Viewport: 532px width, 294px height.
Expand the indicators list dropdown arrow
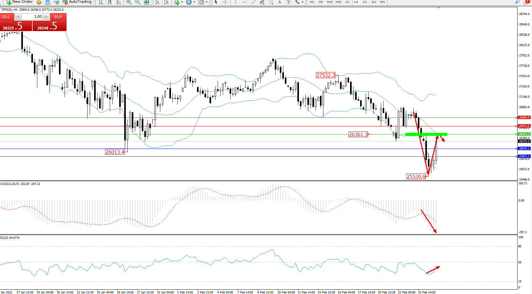pyautogui.click(x=182, y=2)
